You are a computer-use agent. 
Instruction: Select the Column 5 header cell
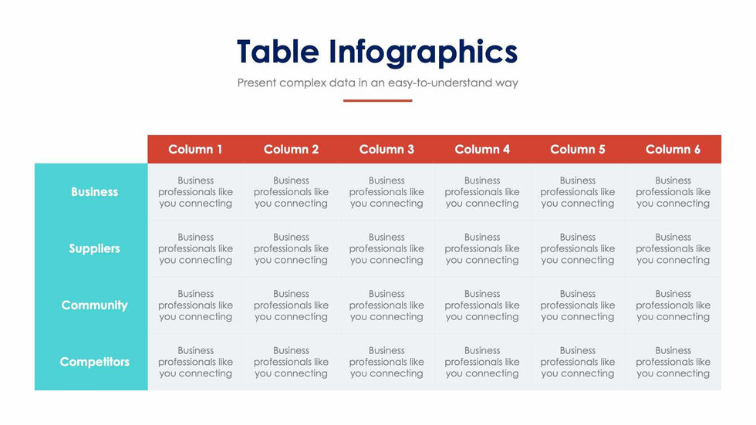coord(578,150)
